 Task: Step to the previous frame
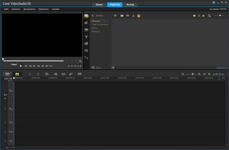30,66
